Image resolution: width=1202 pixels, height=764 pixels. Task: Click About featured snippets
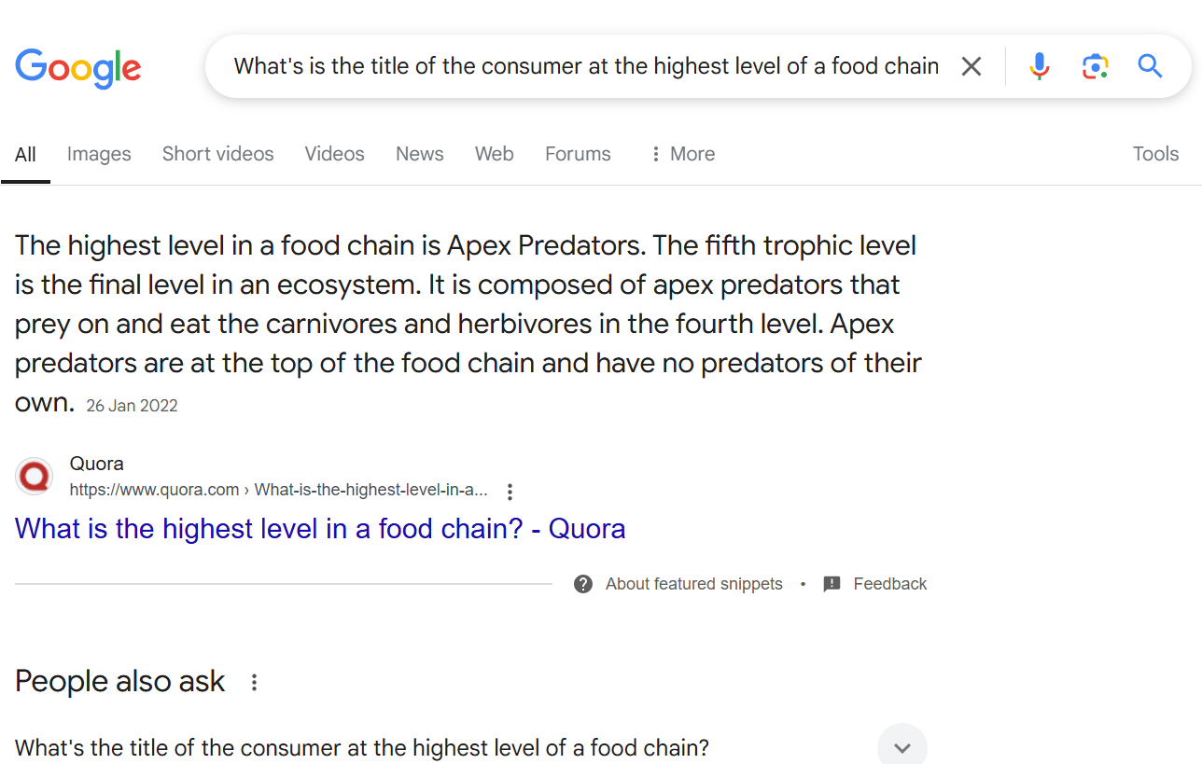pos(693,583)
